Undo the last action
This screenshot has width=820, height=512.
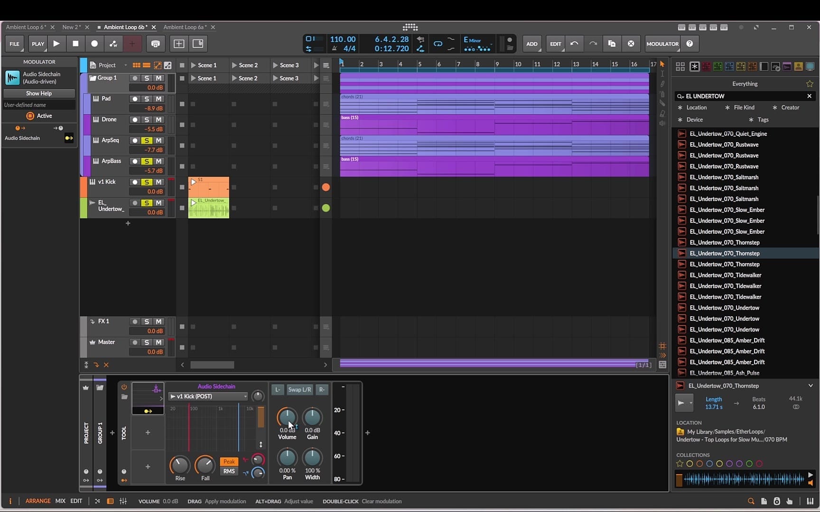pyautogui.click(x=574, y=44)
